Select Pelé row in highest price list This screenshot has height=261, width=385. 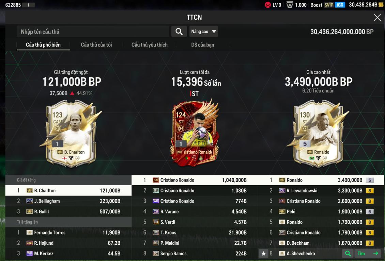[321, 211]
